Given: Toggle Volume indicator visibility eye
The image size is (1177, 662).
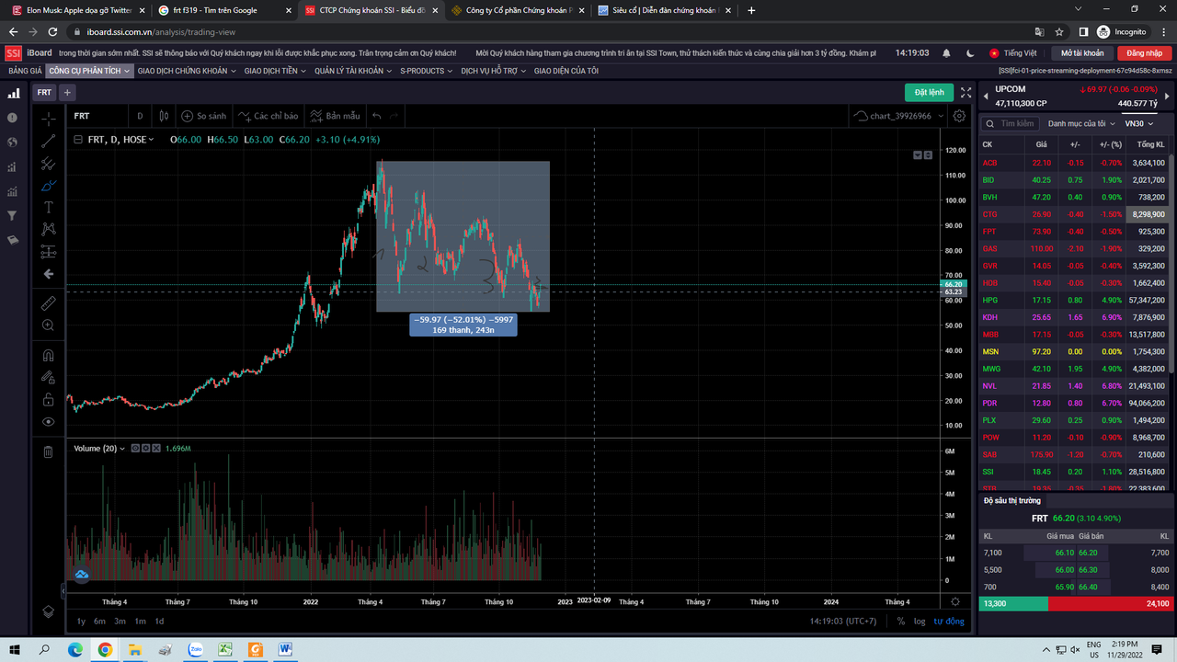Looking at the screenshot, I should [134, 448].
